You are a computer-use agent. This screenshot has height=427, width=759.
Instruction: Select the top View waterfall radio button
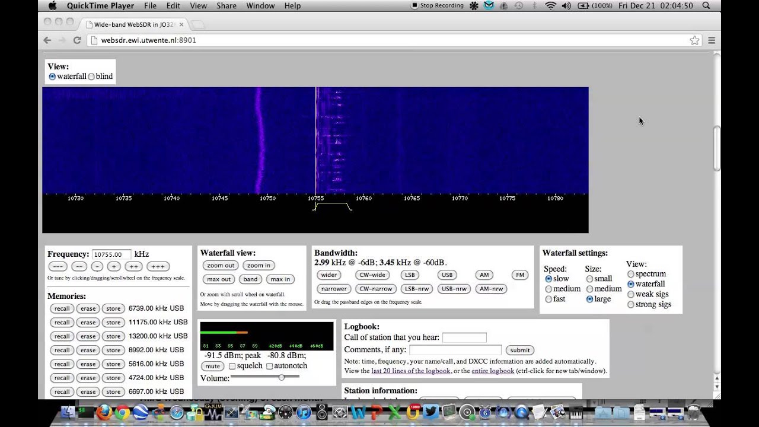[x=52, y=77]
